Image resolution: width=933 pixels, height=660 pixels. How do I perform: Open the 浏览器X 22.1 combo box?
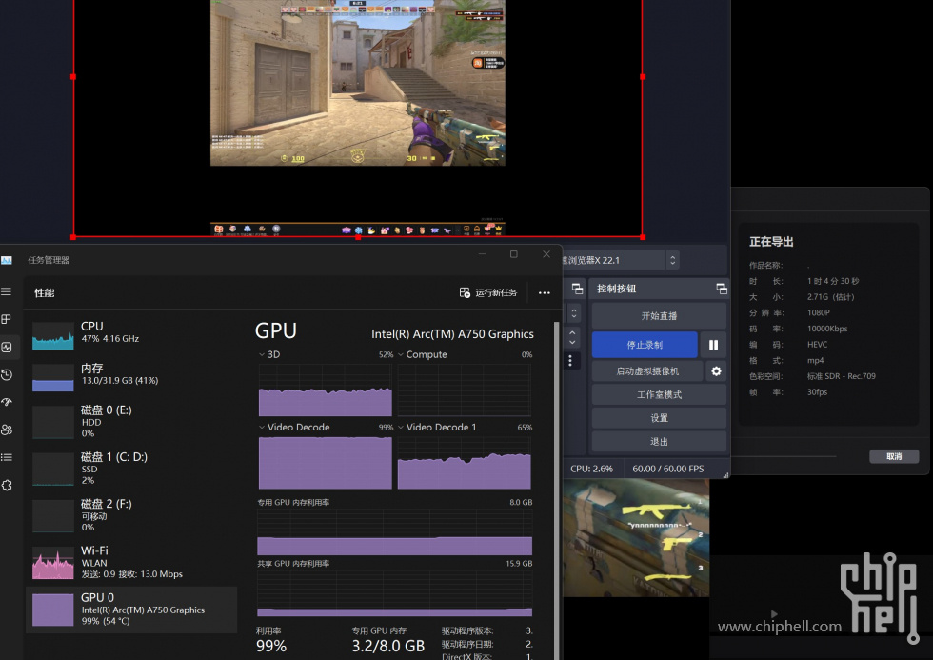(x=611, y=260)
